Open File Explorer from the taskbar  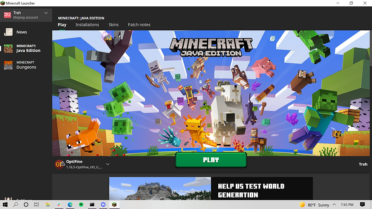(48, 204)
